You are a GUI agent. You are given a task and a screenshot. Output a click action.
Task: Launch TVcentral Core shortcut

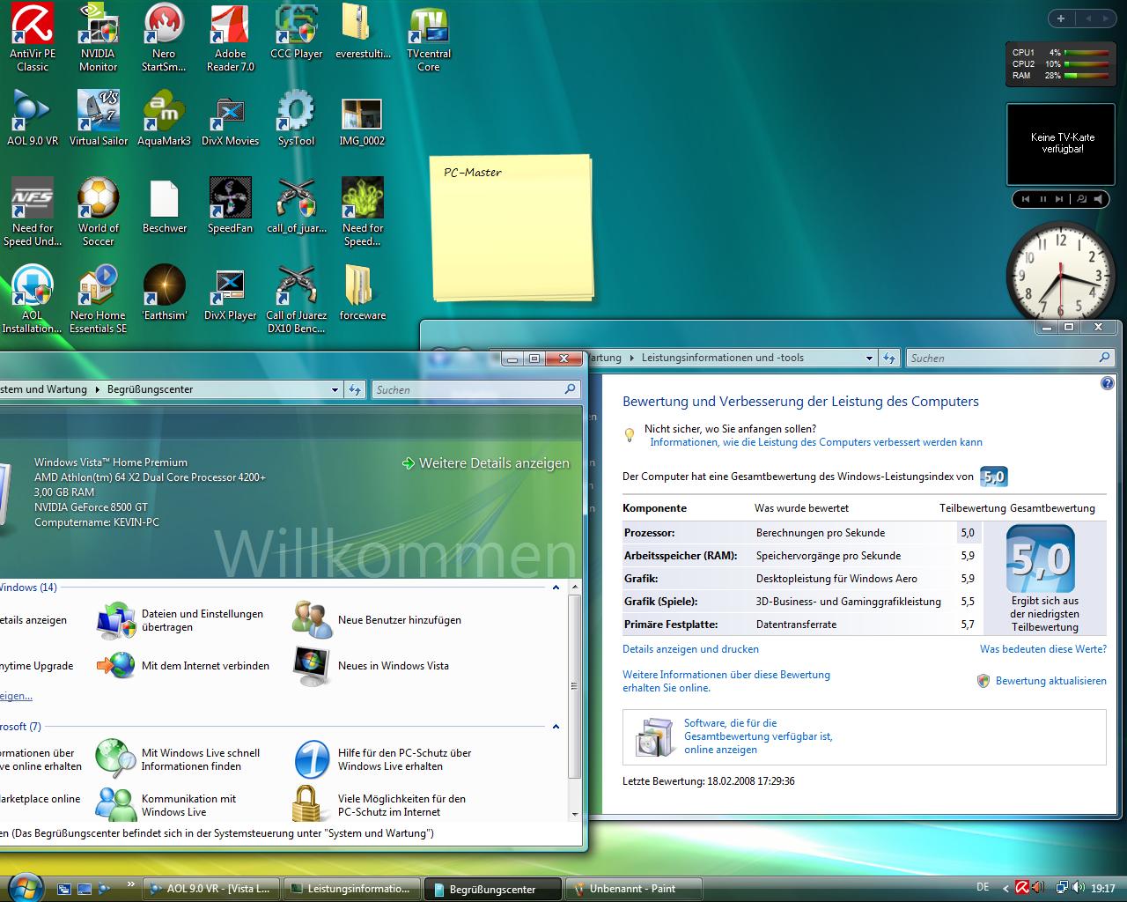(429, 38)
